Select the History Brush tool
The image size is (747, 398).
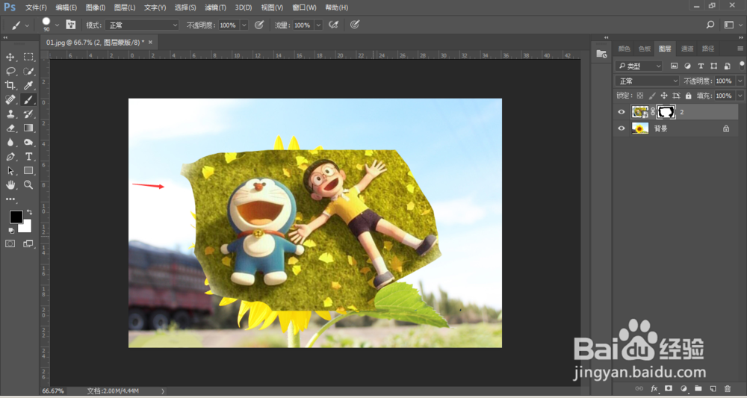(x=28, y=114)
